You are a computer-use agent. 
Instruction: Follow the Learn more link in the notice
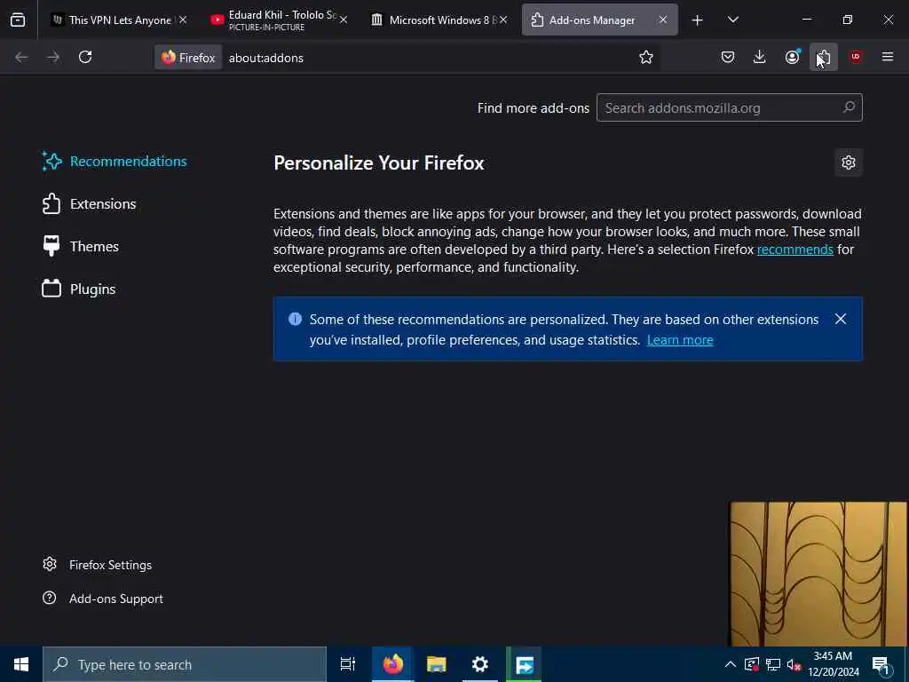coord(680,340)
